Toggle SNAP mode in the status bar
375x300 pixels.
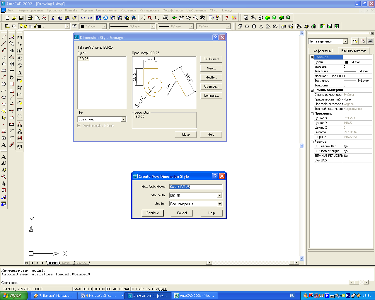point(78,289)
